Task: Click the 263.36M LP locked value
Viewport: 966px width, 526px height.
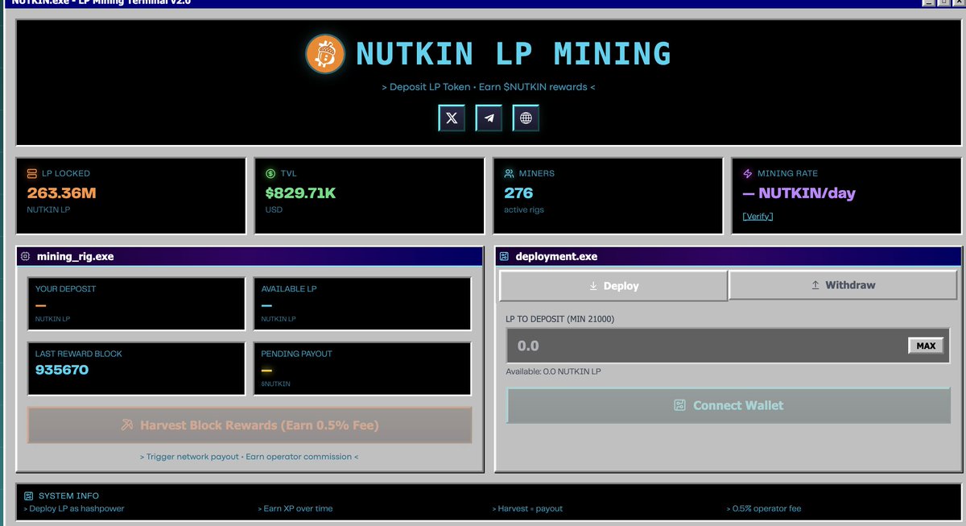Action: tap(61, 193)
